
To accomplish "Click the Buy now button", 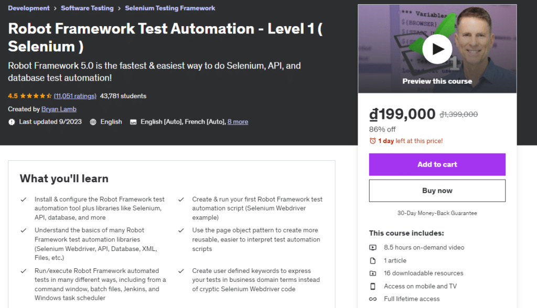I will pos(437,191).
